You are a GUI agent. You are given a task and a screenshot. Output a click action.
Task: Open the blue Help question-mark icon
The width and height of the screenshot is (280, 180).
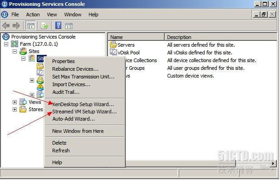[58, 25]
